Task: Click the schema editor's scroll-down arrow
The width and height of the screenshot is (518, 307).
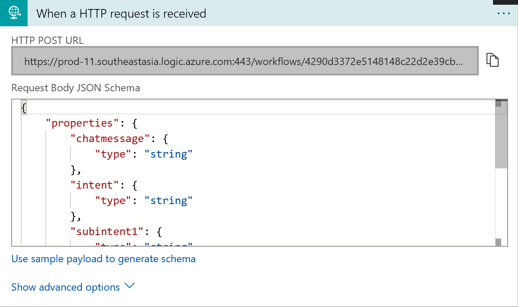Action: pos(499,242)
